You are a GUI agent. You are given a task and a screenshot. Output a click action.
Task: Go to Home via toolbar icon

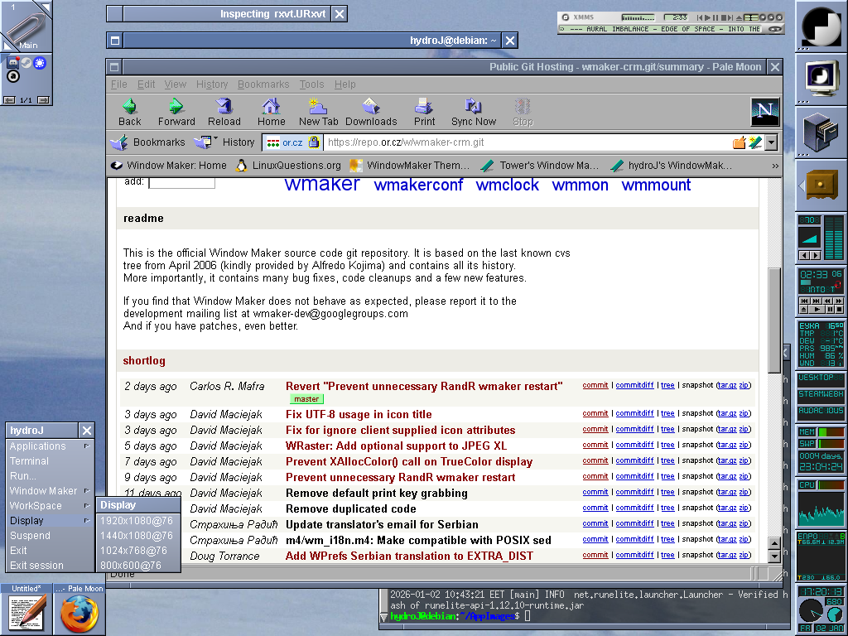click(271, 112)
